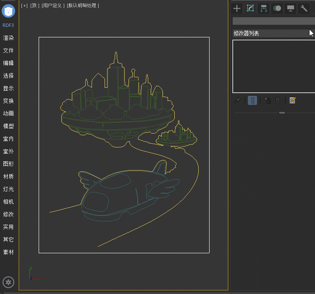Open the [顶] viewport view menu

(34, 5)
